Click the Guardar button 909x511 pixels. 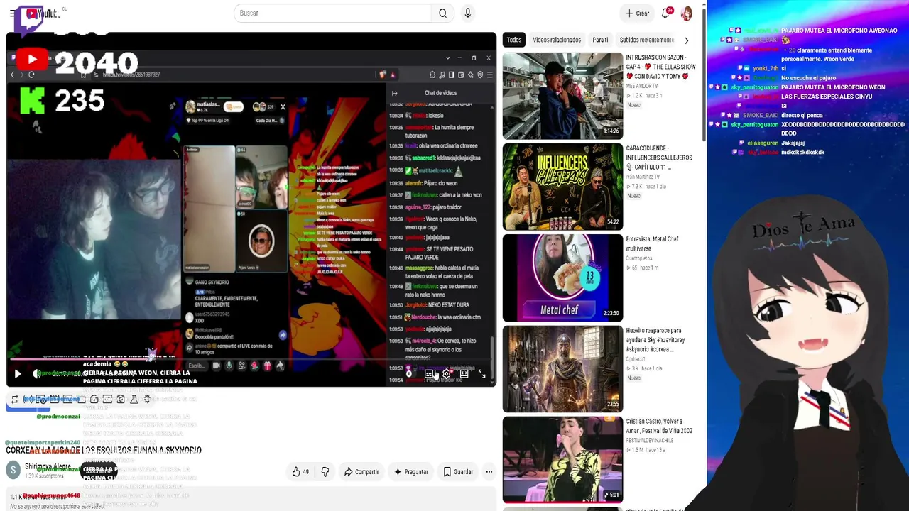458,471
